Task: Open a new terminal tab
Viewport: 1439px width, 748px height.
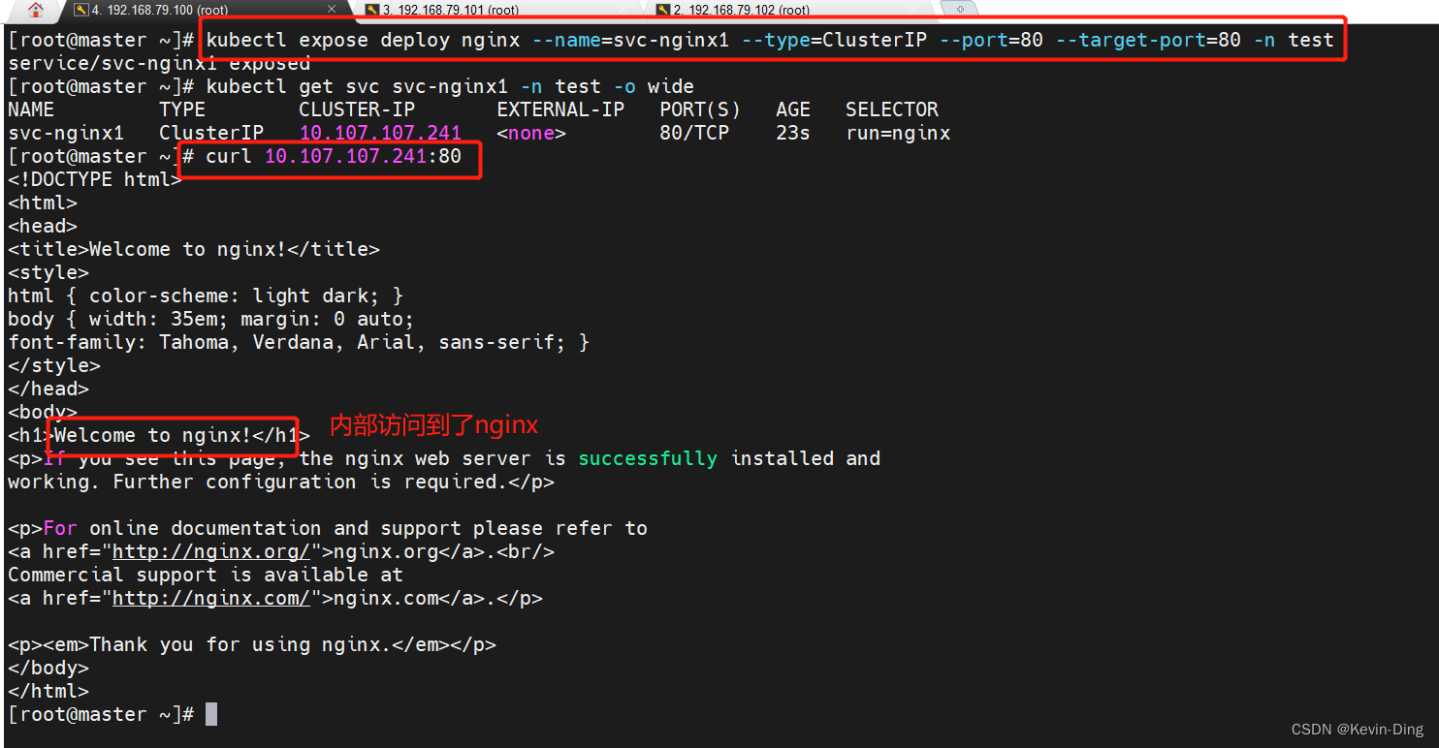Action: [960, 10]
